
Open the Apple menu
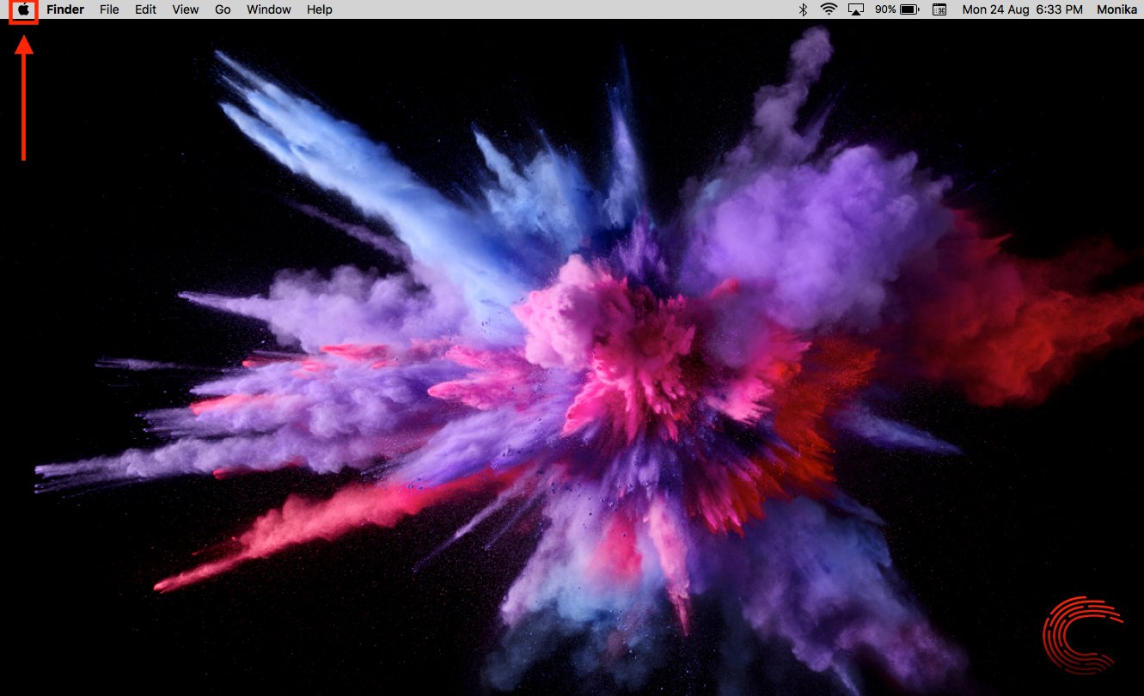24,10
